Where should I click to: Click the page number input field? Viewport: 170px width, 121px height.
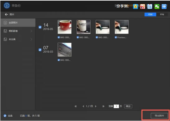[x=116, y=106]
